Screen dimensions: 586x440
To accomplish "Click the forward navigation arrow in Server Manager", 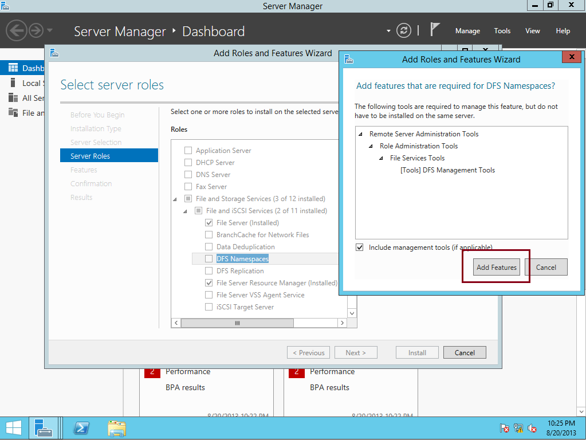I will [x=36, y=30].
